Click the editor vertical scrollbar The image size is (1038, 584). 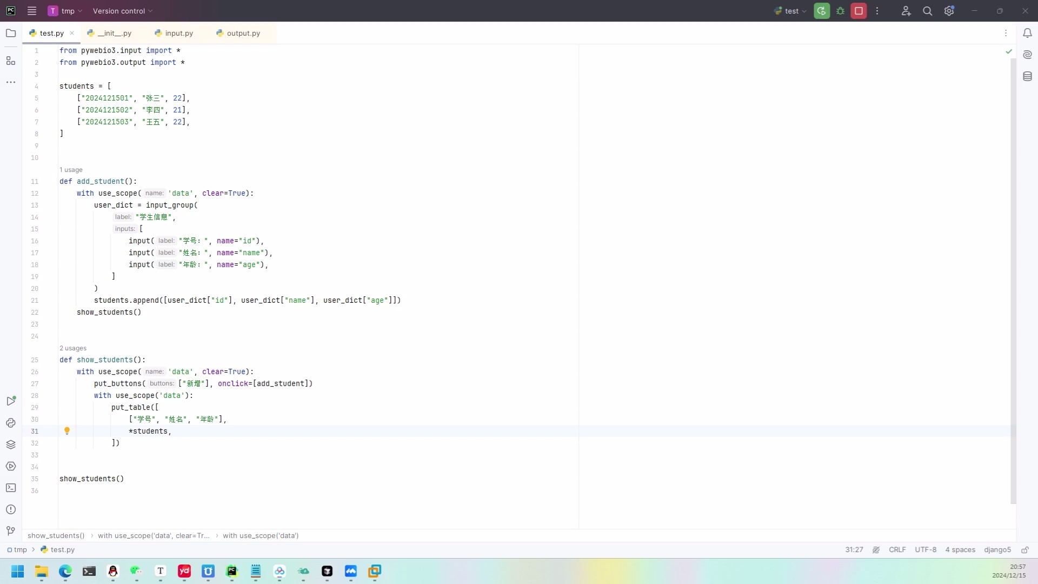point(1013,281)
